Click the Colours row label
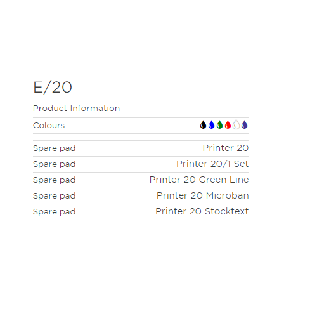Screen dimensions: 317x316 (x=49, y=126)
